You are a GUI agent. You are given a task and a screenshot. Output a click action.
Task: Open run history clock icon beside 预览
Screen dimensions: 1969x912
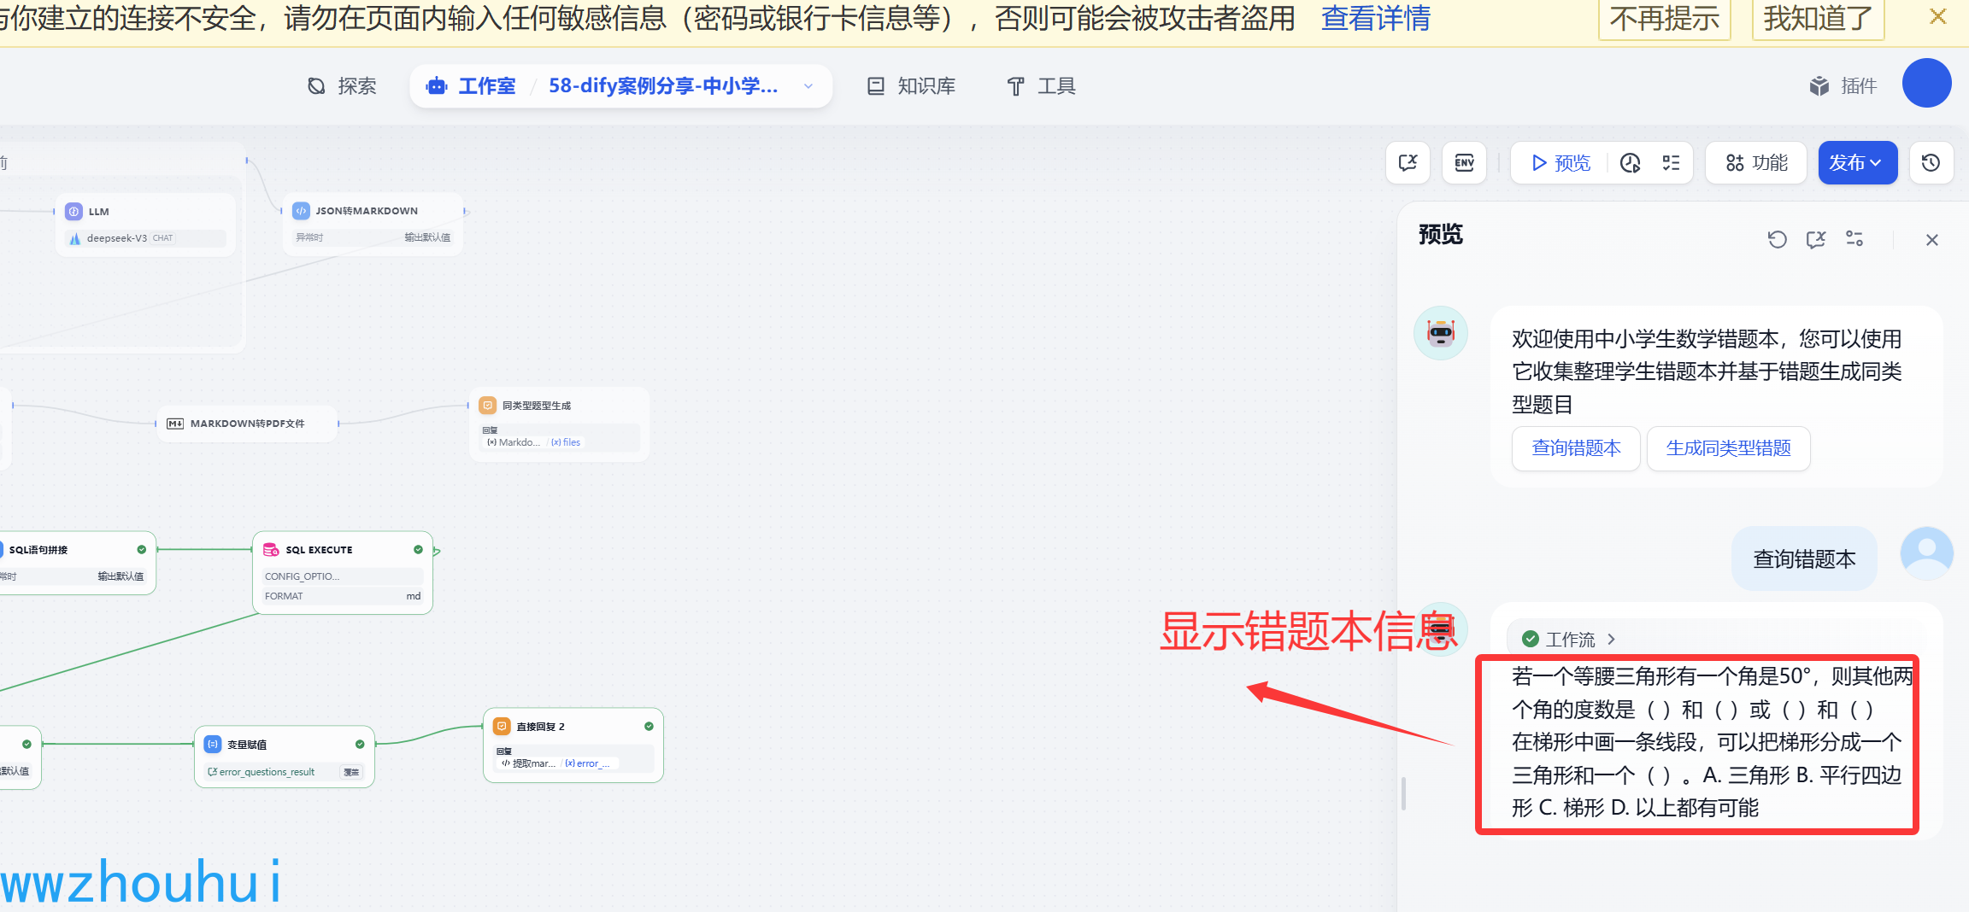pos(1631,163)
